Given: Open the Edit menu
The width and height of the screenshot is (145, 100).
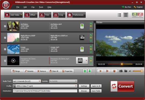Looking at the screenshot, I should [25, 7].
